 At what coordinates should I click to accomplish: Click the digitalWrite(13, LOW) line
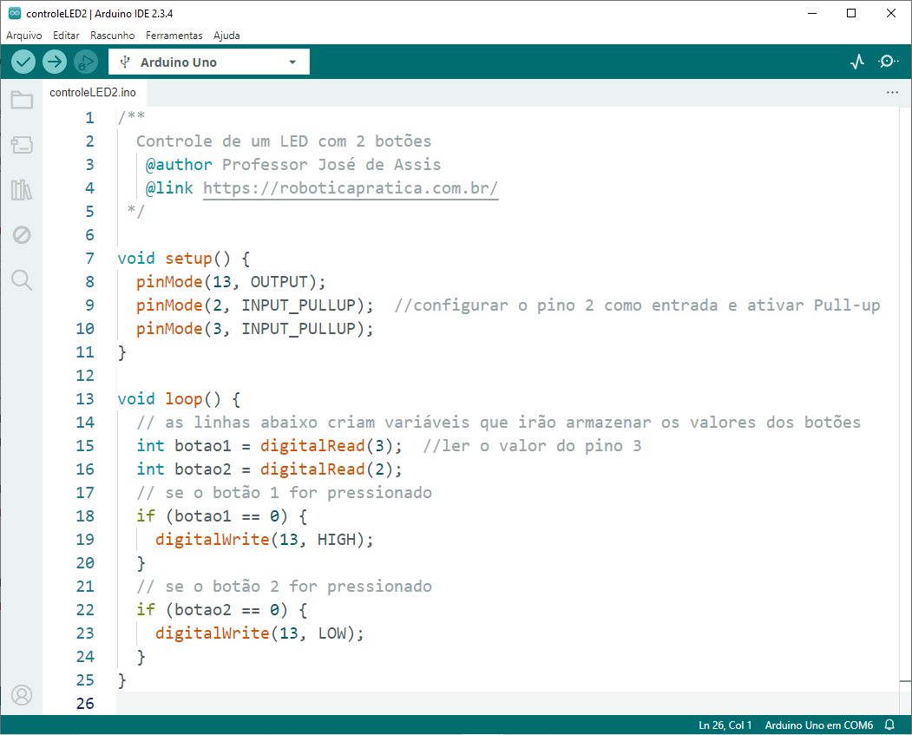point(259,633)
